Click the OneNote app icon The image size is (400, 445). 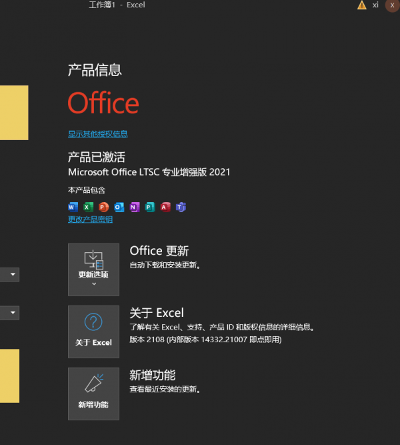(135, 207)
